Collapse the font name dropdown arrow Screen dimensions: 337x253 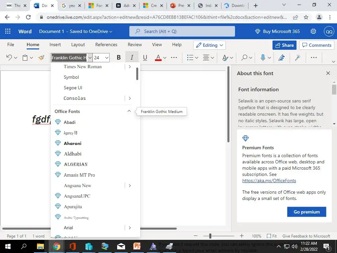tap(90, 58)
